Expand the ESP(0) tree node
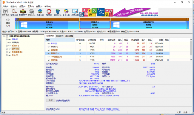 pyautogui.click(x=7, y=39)
